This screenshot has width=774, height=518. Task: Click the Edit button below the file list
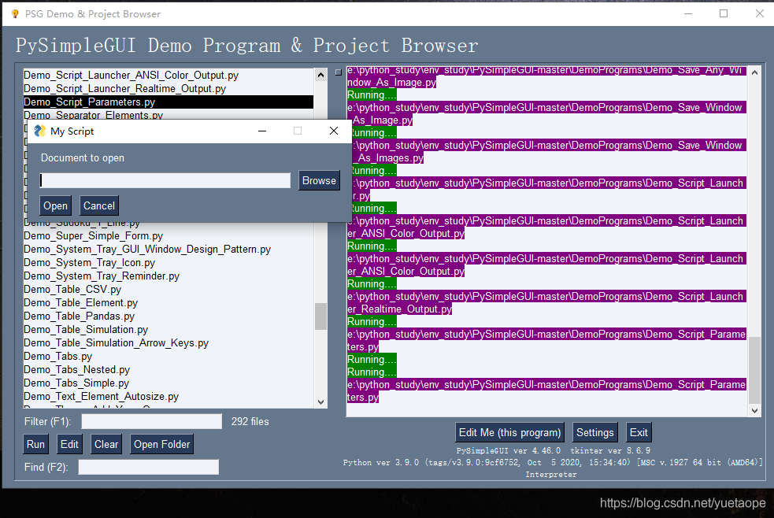coord(69,445)
